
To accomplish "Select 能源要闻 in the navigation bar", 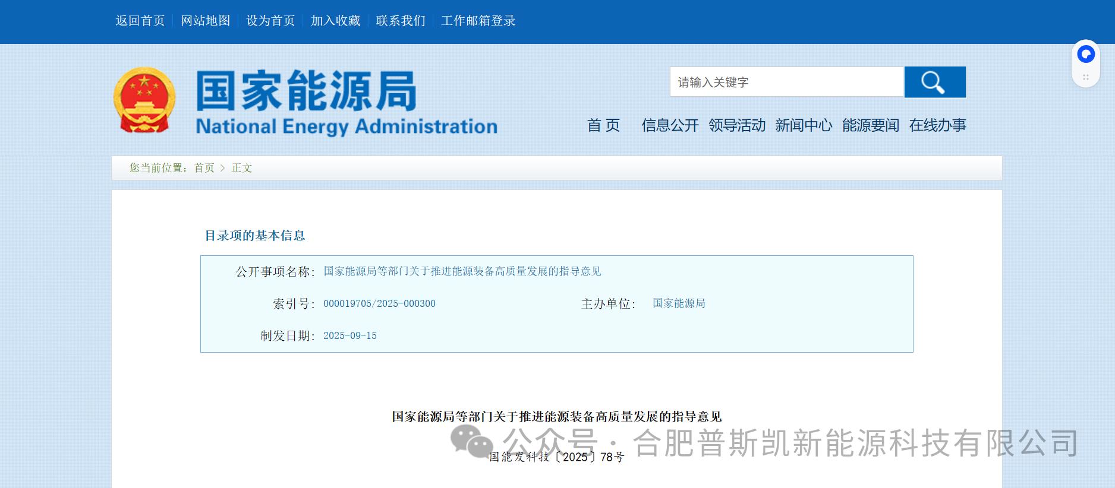I will (x=870, y=125).
